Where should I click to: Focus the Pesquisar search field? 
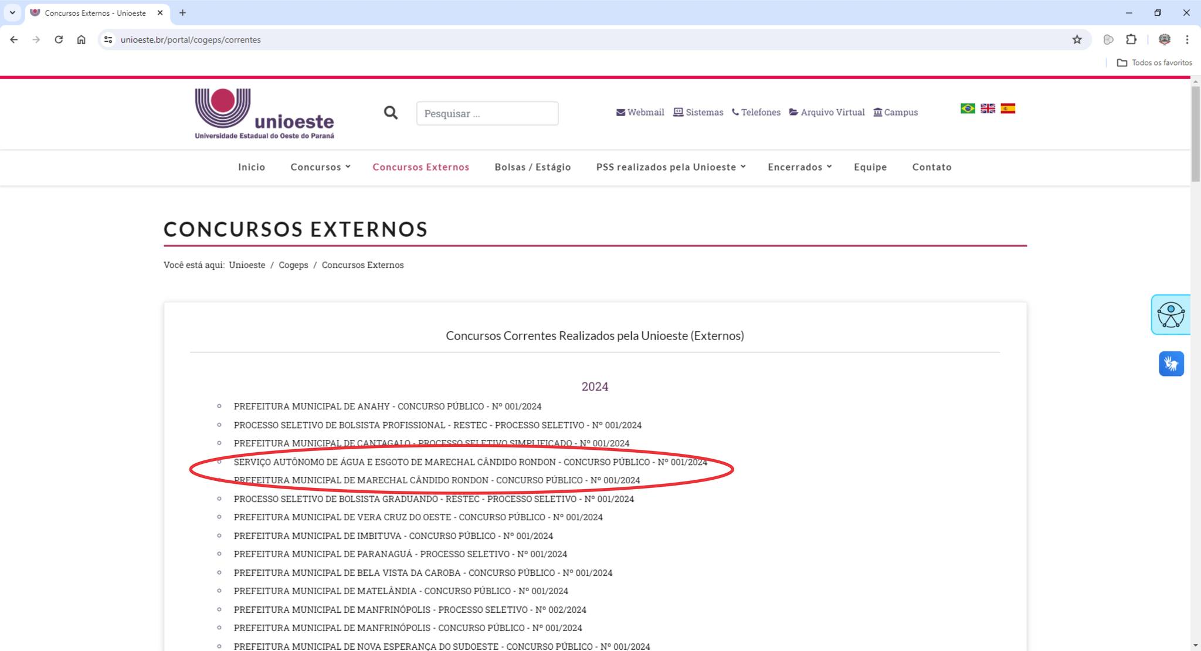[487, 113]
